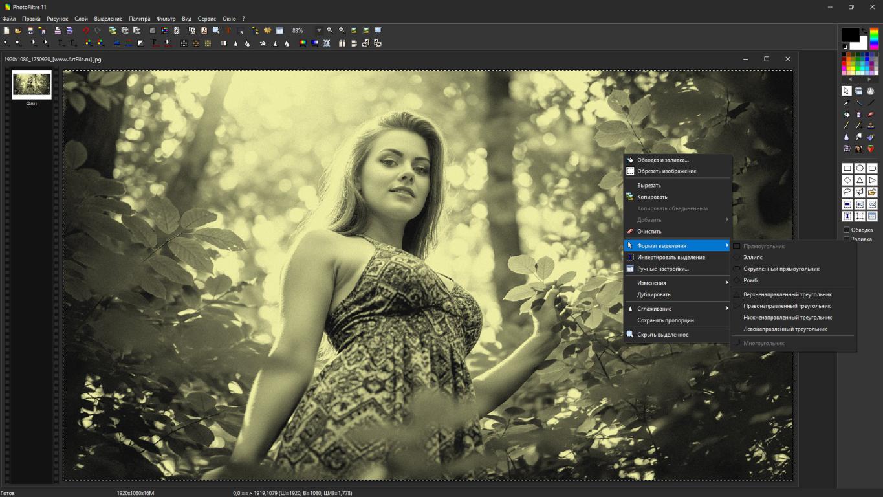Enable the Обводка checkbox
This screenshot has width=883, height=497.
(x=847, y=230)
